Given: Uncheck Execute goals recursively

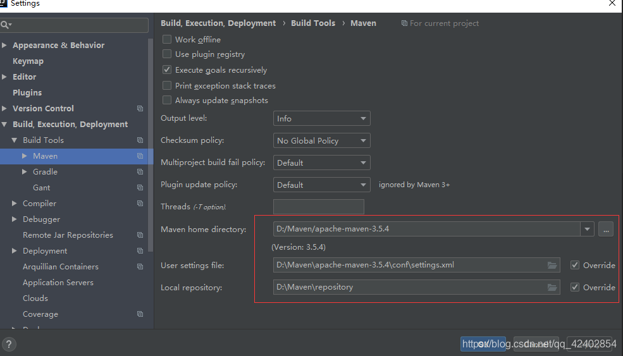Looking at the screenshot, I should (x=167, y=70).
